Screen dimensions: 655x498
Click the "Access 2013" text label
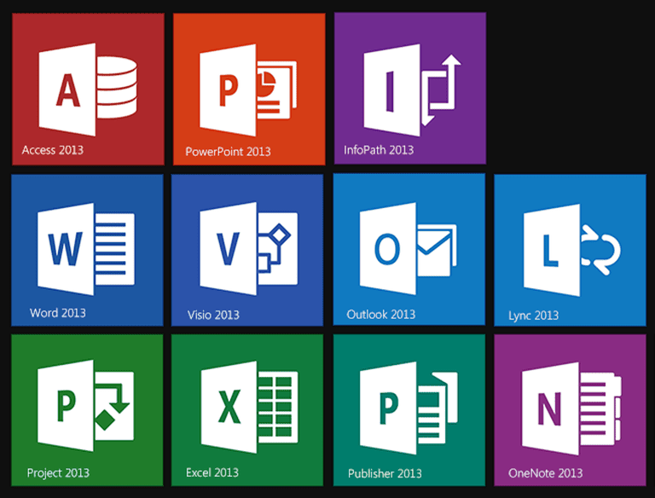[x=53, y=151]
